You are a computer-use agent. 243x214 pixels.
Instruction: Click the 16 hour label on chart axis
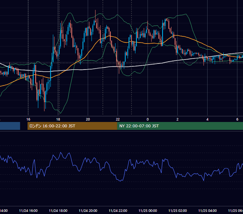coord(28,119)
